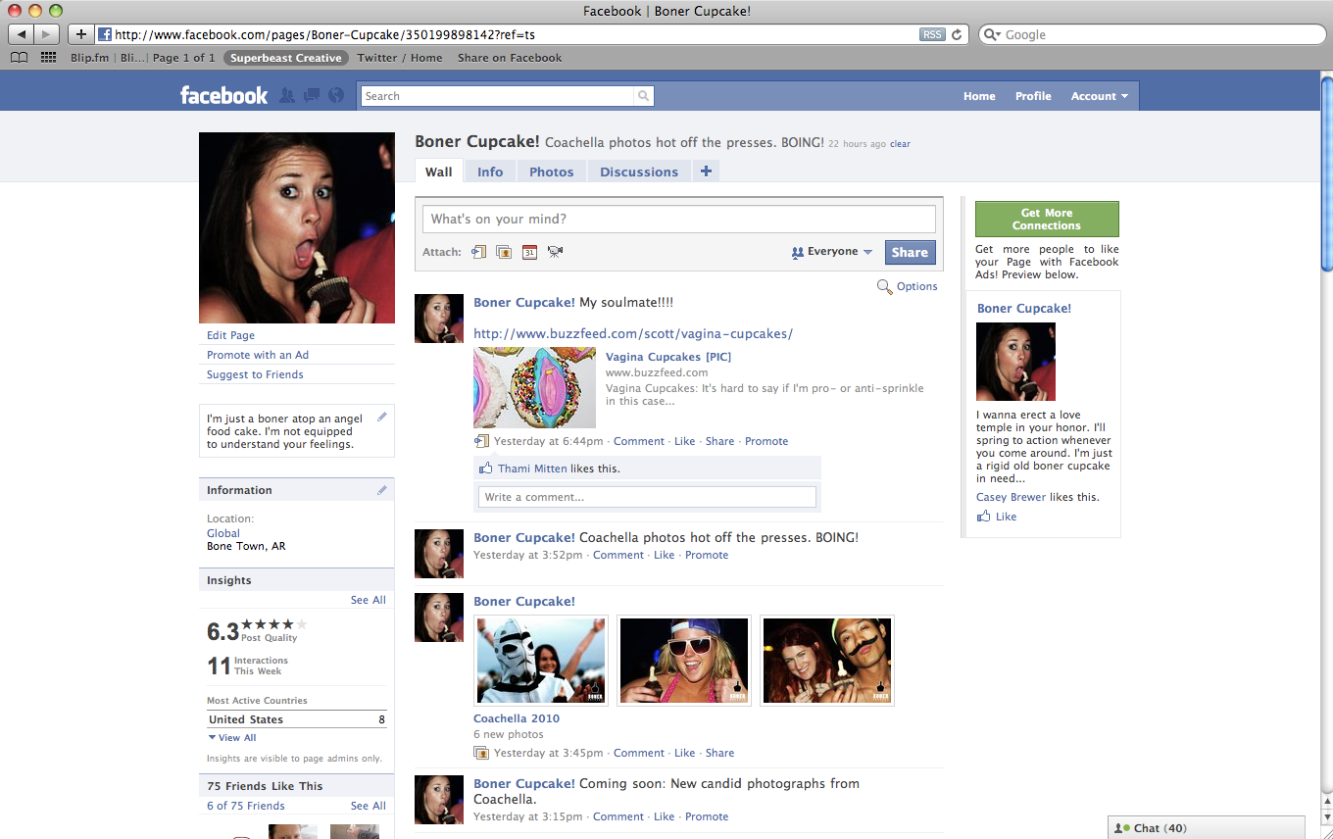Click thumbs-up Like icon in ad preview
The image size is (1333, 839).
[x=983, y=517]
